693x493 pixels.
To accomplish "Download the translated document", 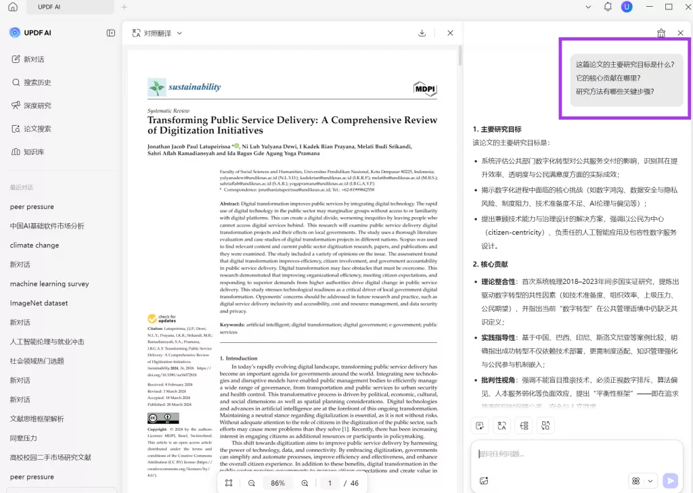I will click(x=422, y=33).
